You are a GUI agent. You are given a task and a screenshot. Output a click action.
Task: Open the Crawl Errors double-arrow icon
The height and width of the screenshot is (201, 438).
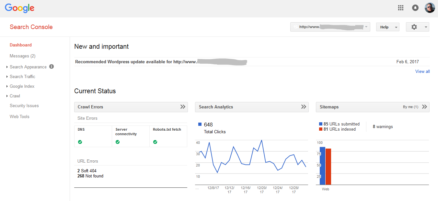pyautogui.click(x=183, y=107)
